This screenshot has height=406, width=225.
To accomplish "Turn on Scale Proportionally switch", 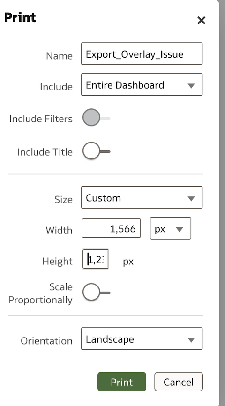I will coord(96,292).
